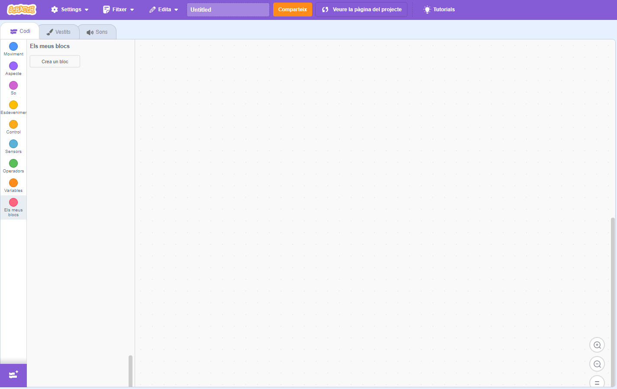Zoom in on the workspace

[597, 345]
